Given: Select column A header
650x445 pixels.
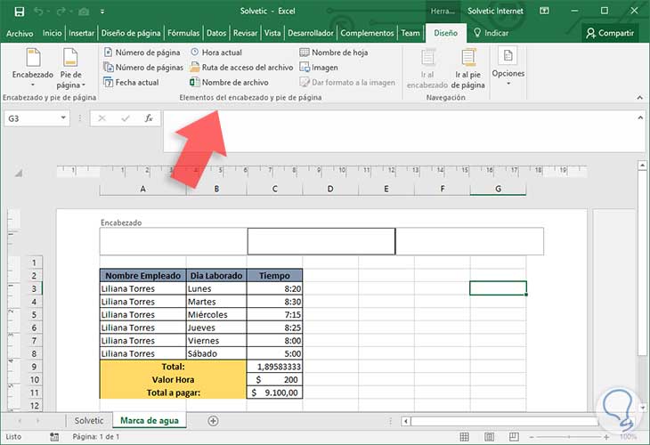Looking at the screenshot, I should 143,189.
